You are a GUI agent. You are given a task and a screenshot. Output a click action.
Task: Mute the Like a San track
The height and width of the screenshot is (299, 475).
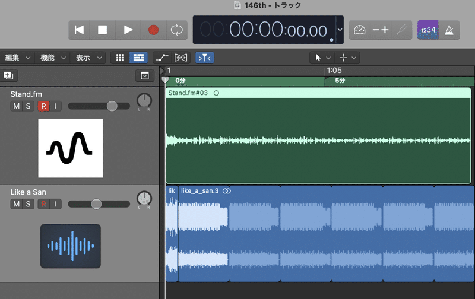pos(17,204)
